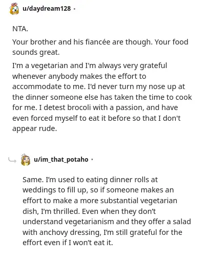Click the dot separator after u/daydream128
This screenshot has width=205, height=261.
pos(74,9)
